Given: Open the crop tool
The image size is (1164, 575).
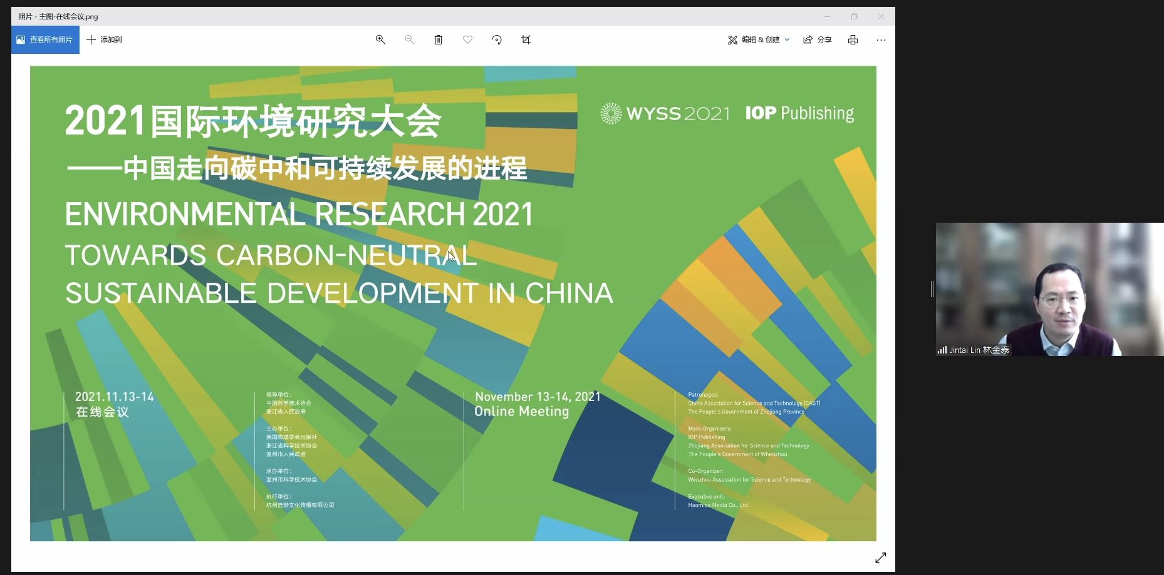Looking at the screenshot, I should (x=526, y=40).
